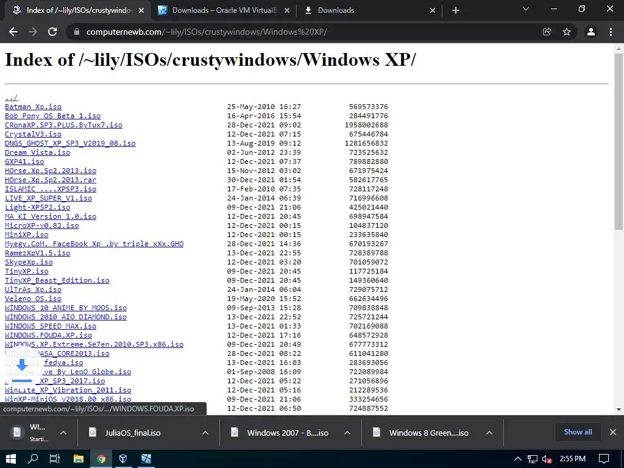Close the downloads shelf bar
The width and height of the screenshot is (624, 468).
613,432
